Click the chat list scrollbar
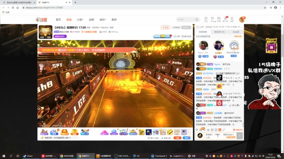The height and width of the screenshot is (159, 284). pyautogui.click(x=243, y=125)
